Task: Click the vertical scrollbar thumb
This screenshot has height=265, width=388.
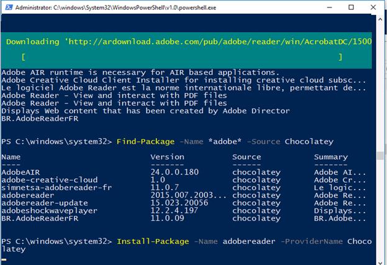Action: [380, 155]
